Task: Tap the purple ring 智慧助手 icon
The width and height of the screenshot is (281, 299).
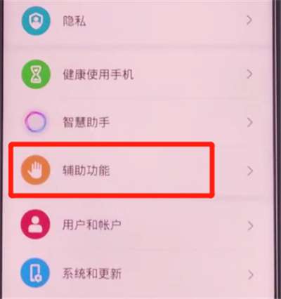Action: pyautogui.click(x=35, y=121)
